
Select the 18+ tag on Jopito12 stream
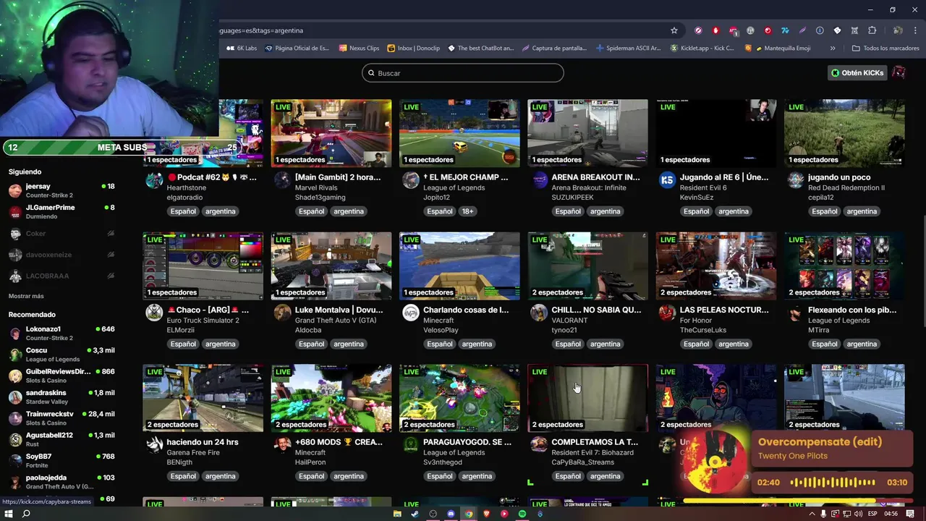tap(467, 211)
